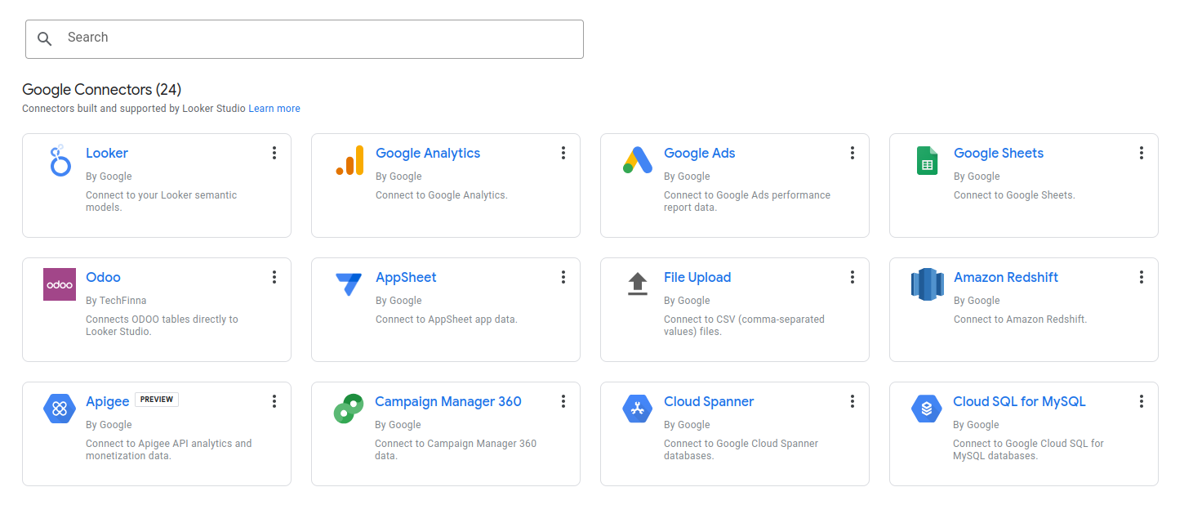Choose the green Google Sheets icon
Image resolution: width=1202 pixels, height=505 pixels.
[x=927, y=161]
